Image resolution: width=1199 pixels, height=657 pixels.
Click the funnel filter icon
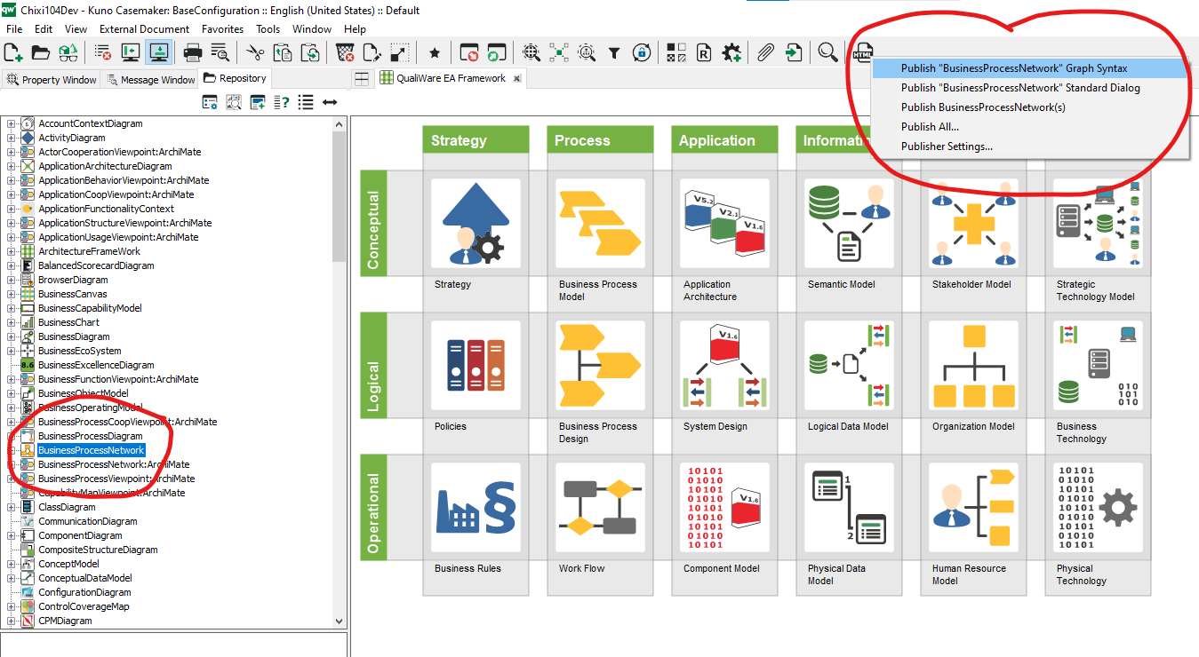[614, 53]
